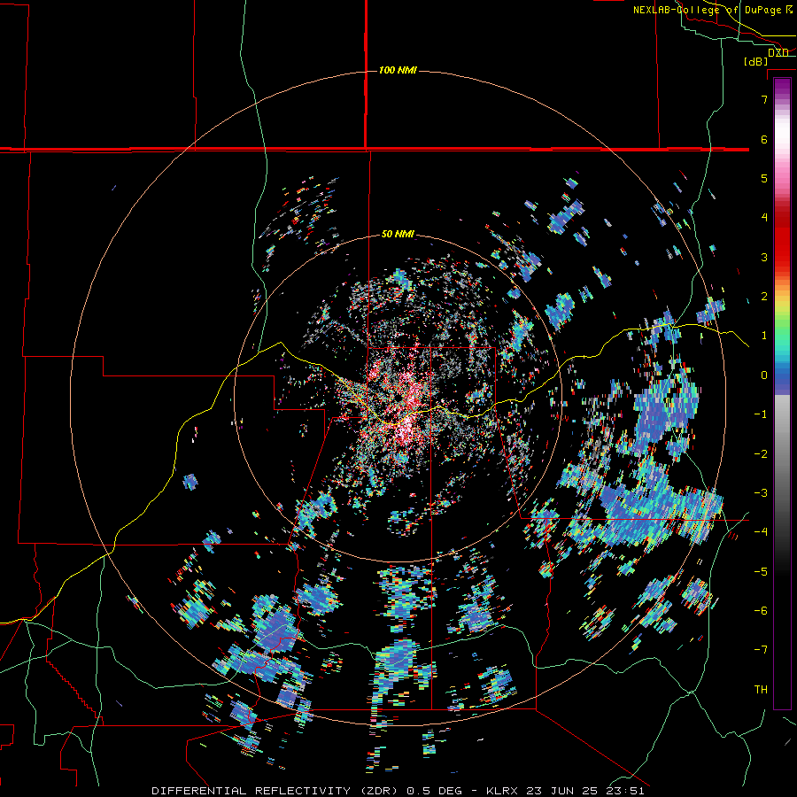
Task: Click the "-7" value on the dB scale
Action: 761,650
